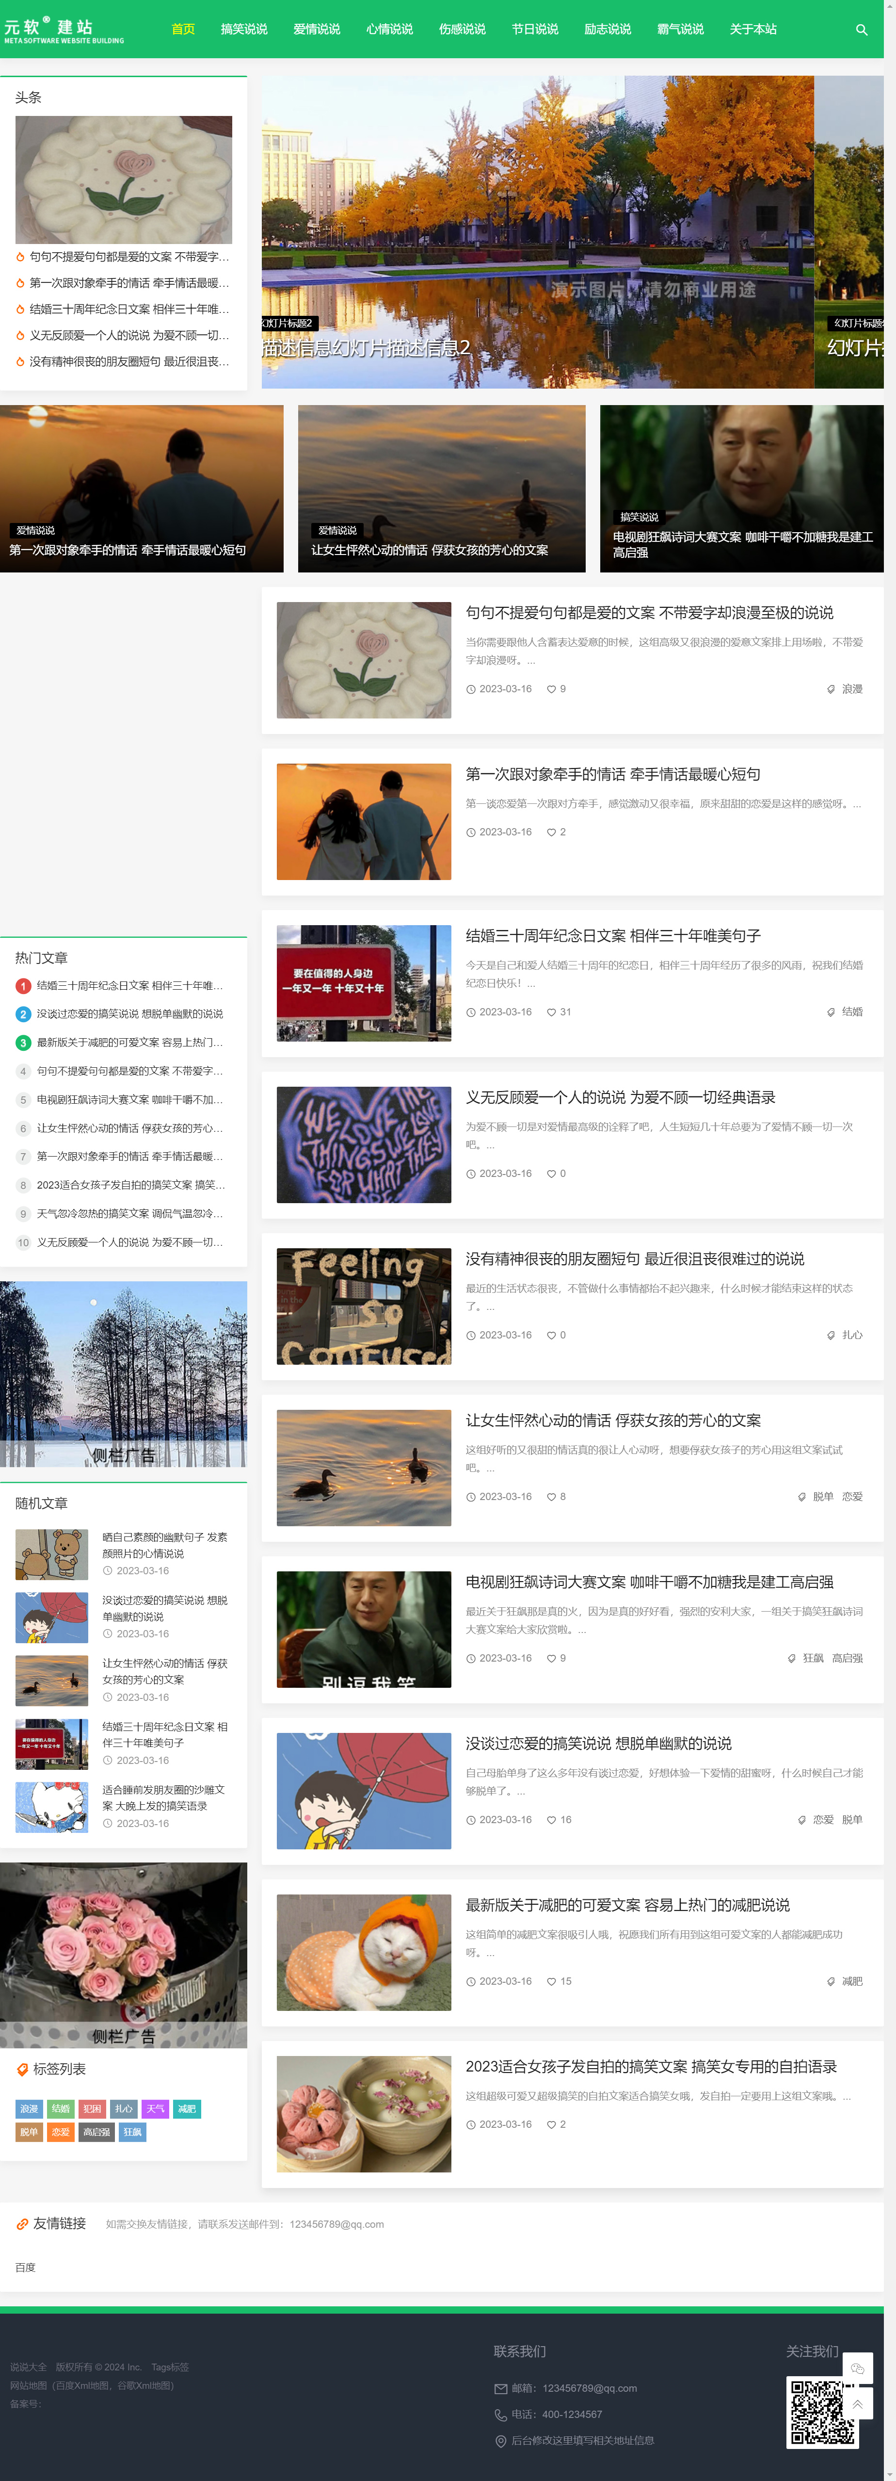This screenshot has width=896, height=2481.
Task: Click the 元软建站 site logo
Action: coord(64,30)
